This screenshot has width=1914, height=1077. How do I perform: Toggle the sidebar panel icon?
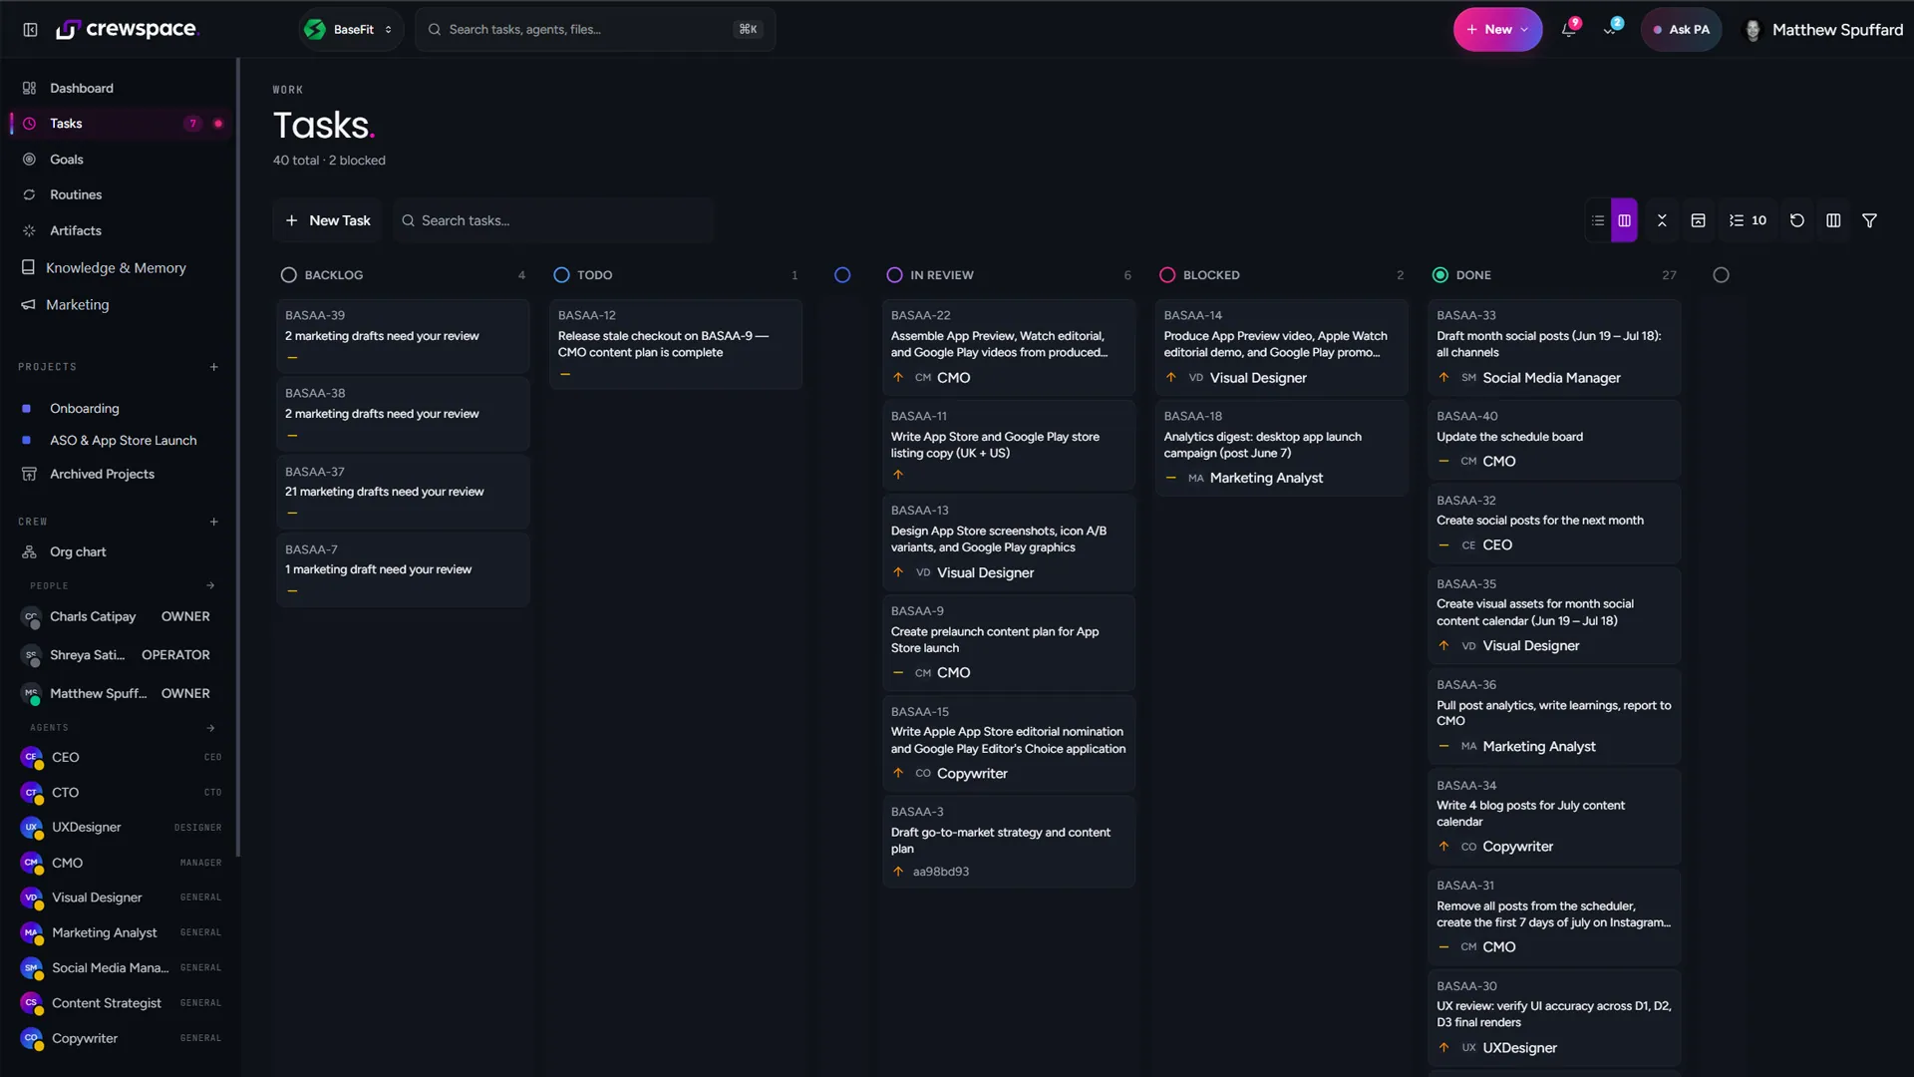point(30,30)
